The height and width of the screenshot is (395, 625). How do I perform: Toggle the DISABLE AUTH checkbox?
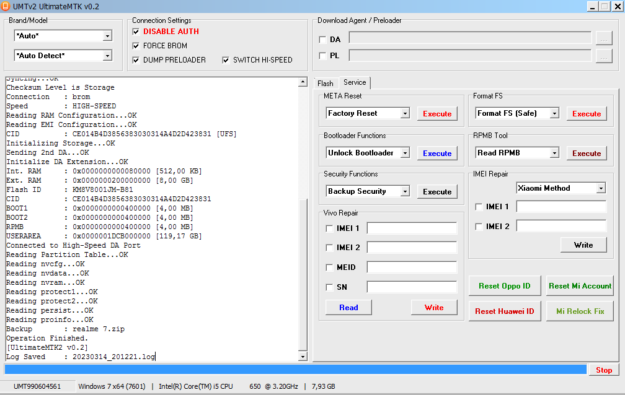click(x=136, y=32)
